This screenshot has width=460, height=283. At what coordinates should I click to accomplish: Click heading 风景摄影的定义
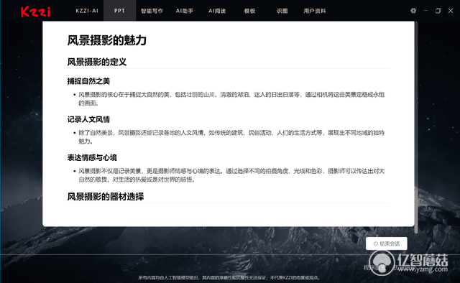pos(97,62)
